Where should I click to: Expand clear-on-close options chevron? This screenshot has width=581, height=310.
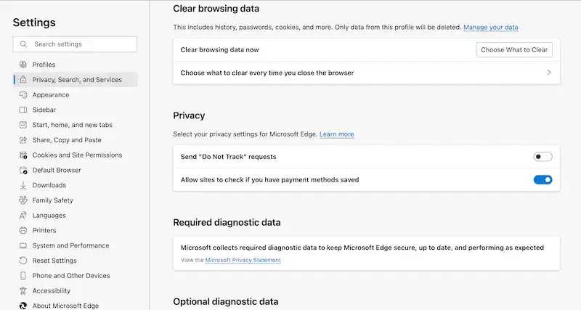(548, 73)
